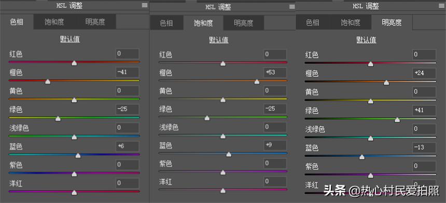Click the 蓝色 luminance slider handle at -13

pyautogui.click(x=362, y=157)
